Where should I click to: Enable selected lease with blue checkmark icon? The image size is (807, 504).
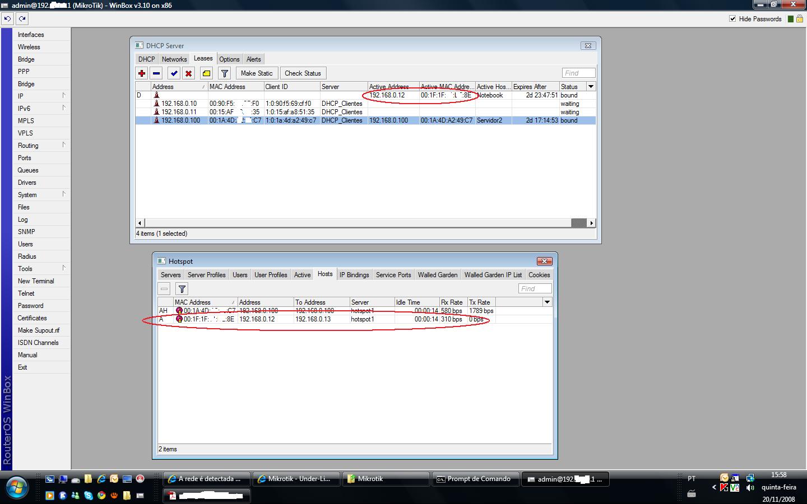click(x=174, y=73)
